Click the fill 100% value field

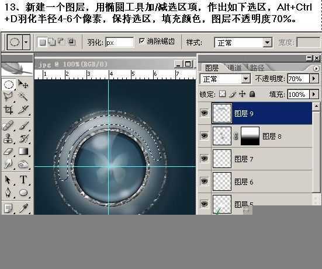coord(298,95)
